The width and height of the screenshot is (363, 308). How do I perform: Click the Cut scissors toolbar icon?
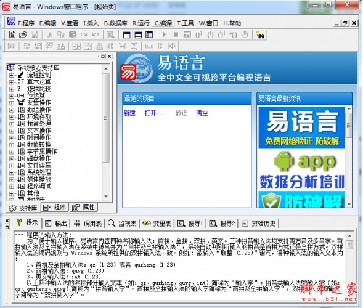click(50, 34)
